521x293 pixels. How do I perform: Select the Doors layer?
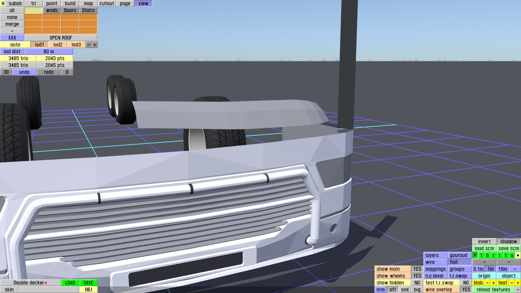70,10
